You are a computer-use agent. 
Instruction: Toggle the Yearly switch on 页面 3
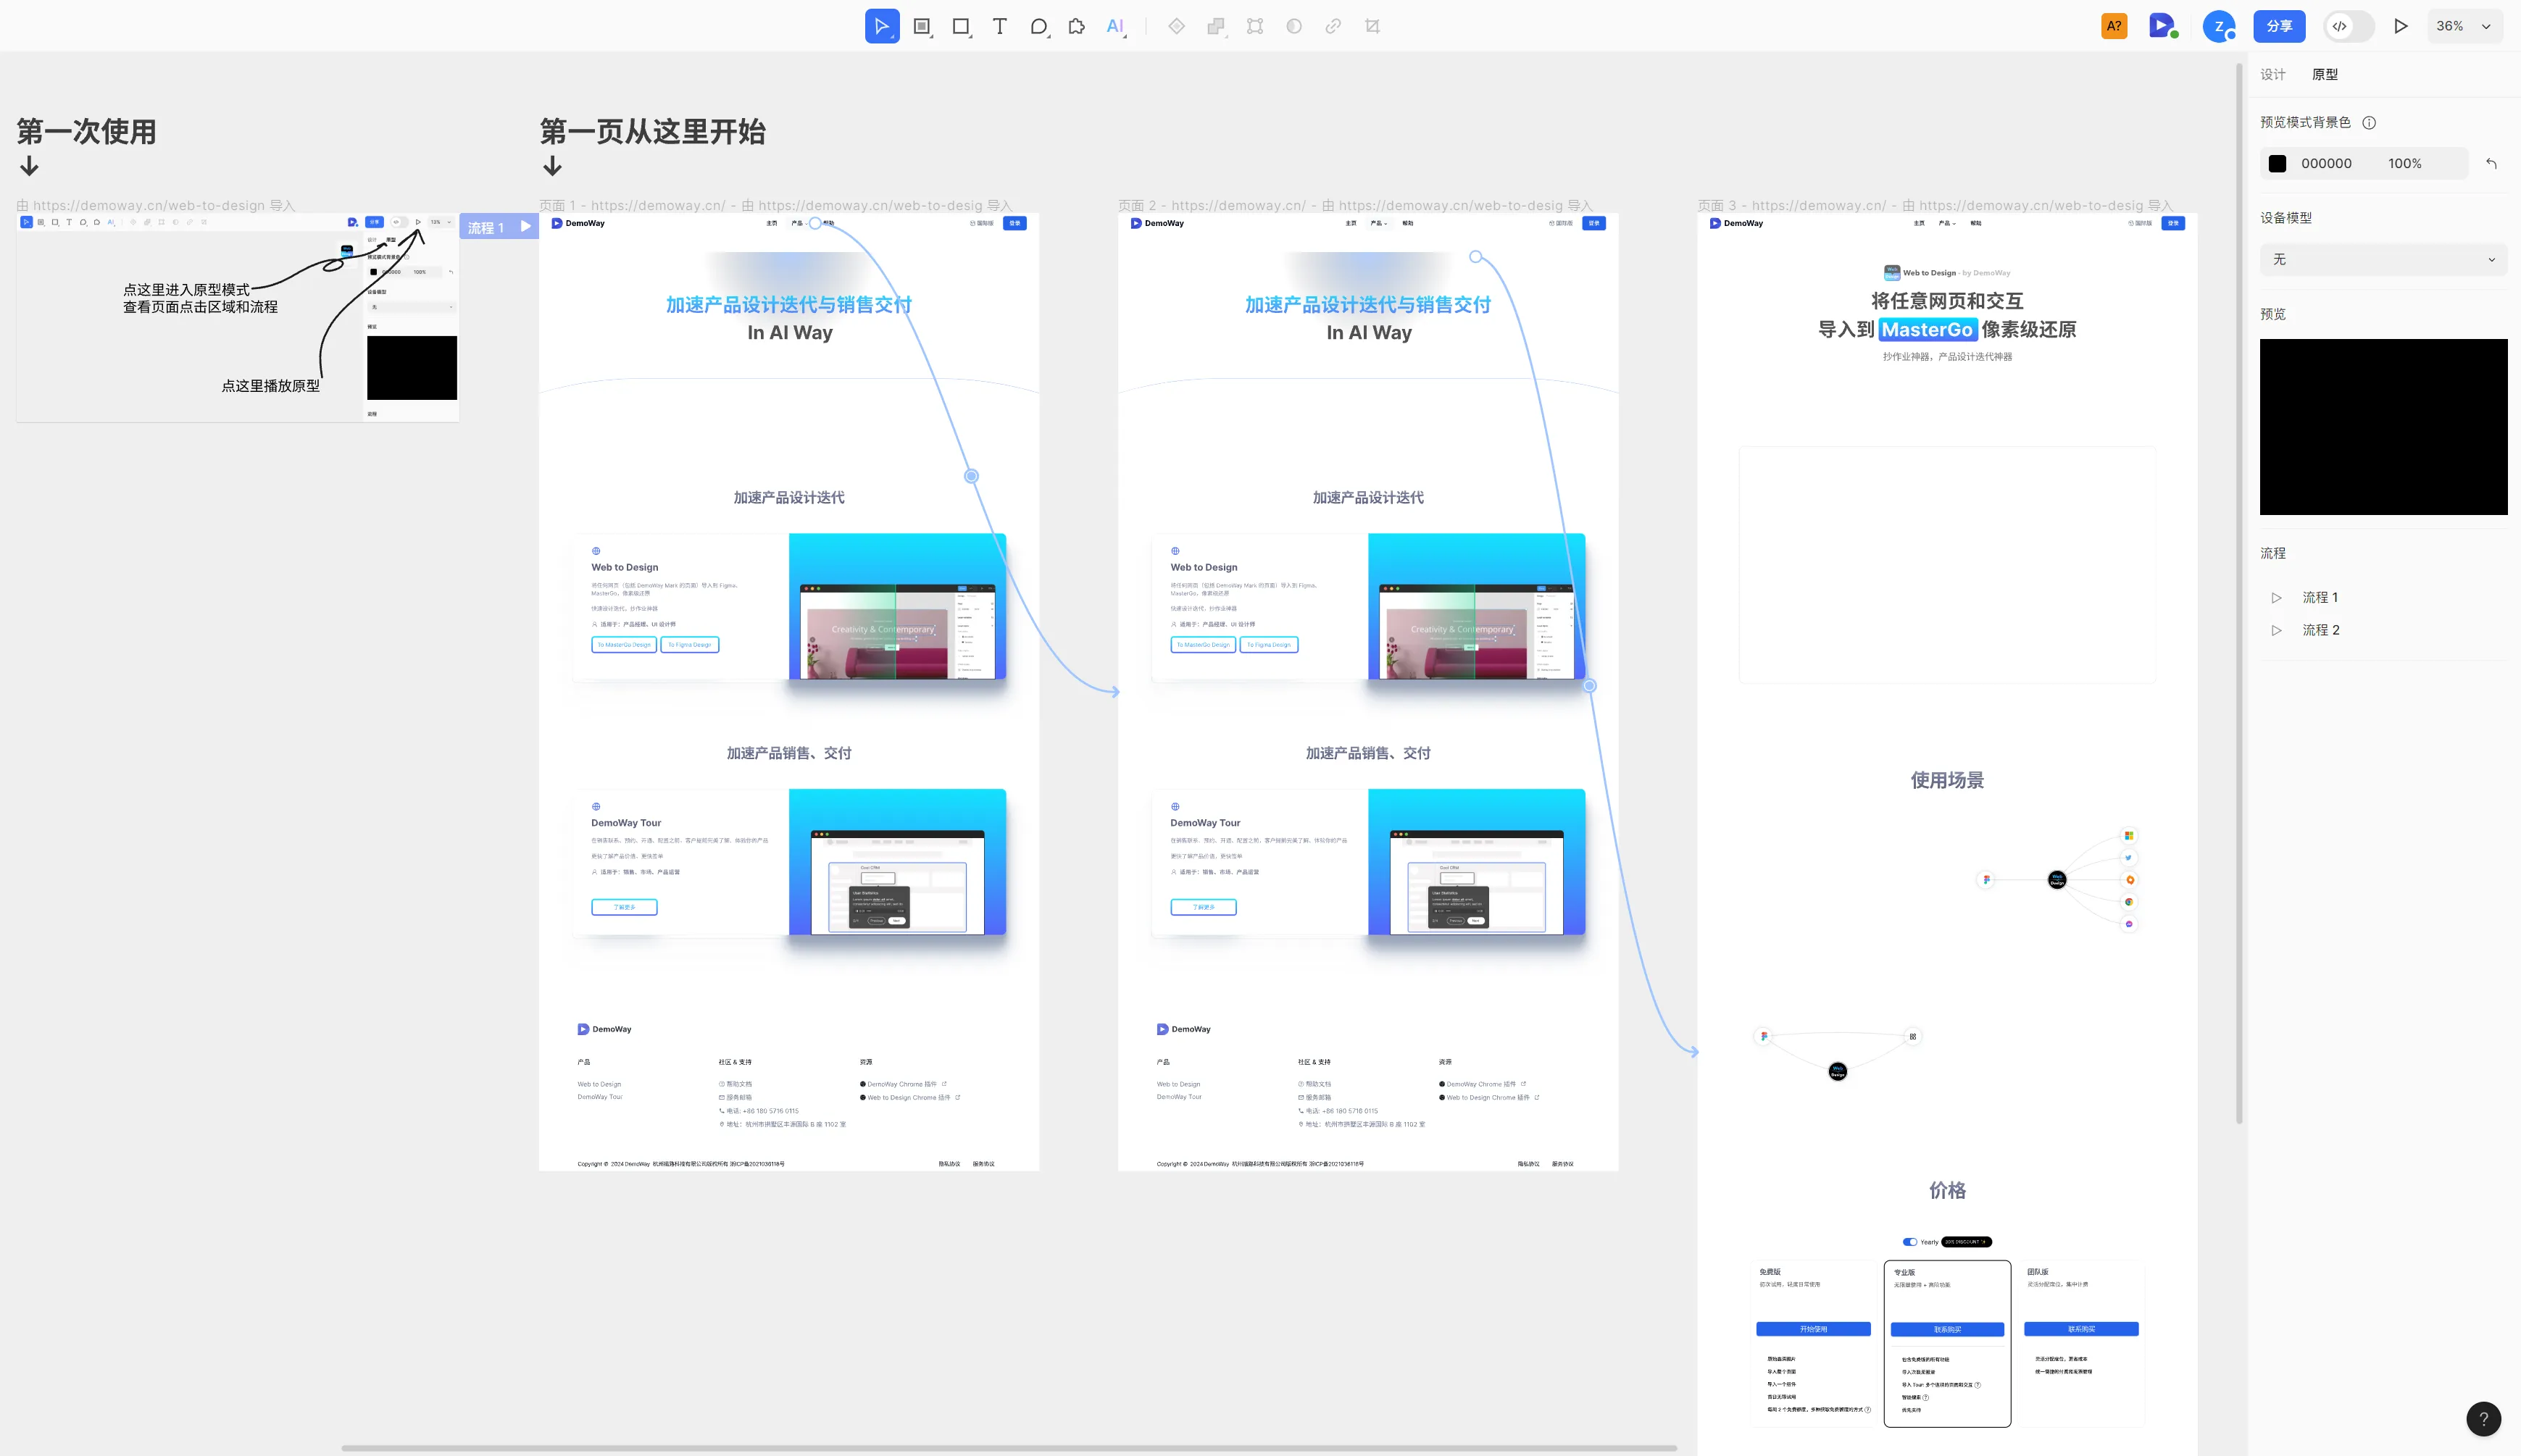[x=1909, y=1242]
